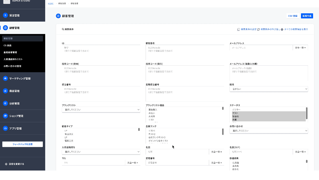Click the 受注管理 sidebar icon
The image size is (319, 180).
(x=6, y=15)
